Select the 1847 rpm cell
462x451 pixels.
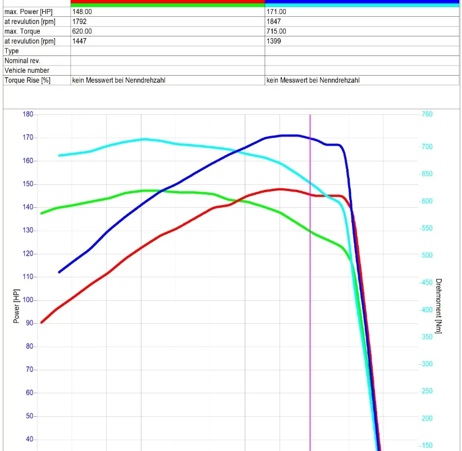[274, 21]
